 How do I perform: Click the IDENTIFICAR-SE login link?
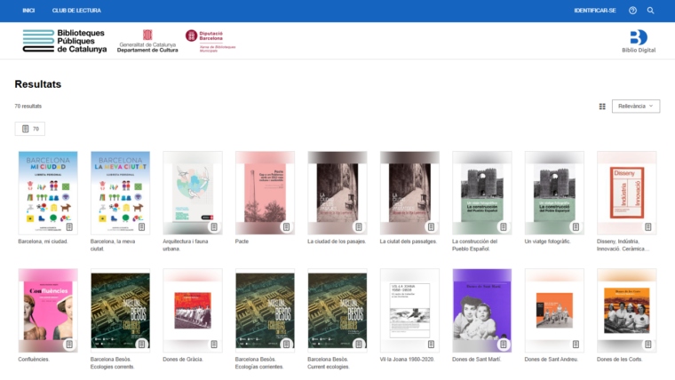point(595,11)
